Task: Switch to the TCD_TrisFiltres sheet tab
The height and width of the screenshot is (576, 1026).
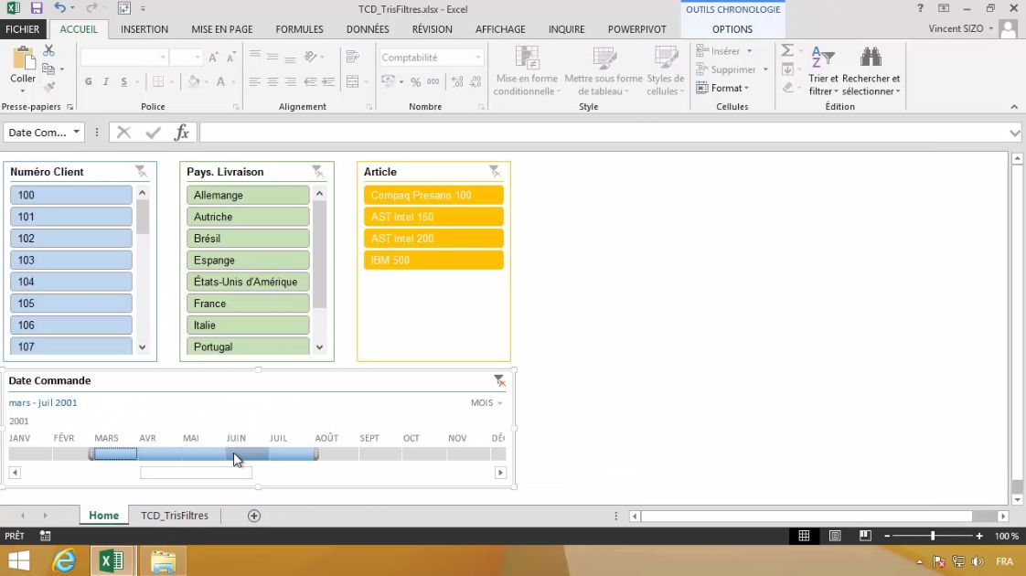Action: [x=174, y=516]
